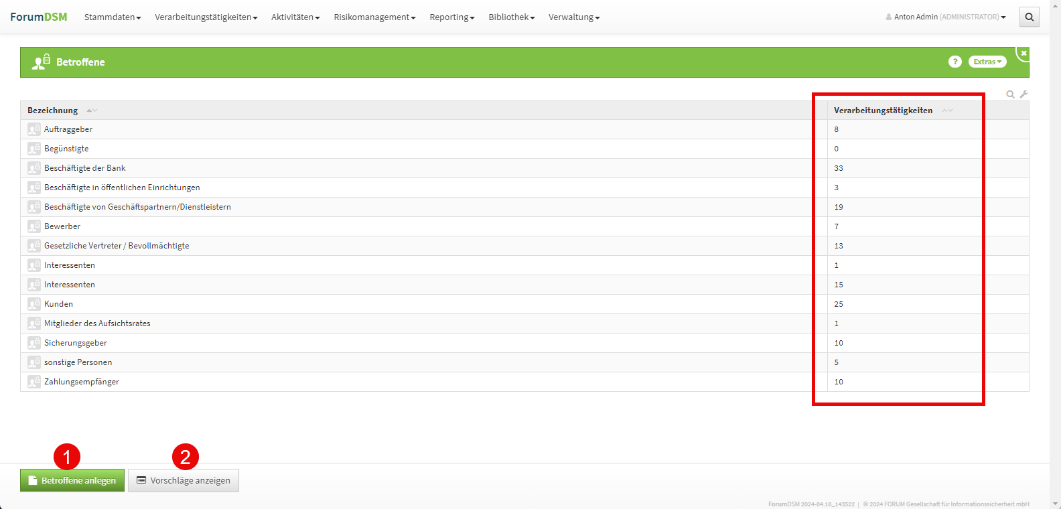Viewport: 1061px width, 509px height.
Task: Select the Begünstigte row name
Action: (66, 149)
